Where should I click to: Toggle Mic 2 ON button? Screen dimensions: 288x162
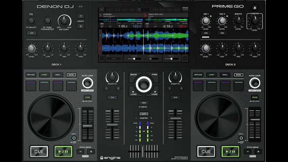click(222, 33)
